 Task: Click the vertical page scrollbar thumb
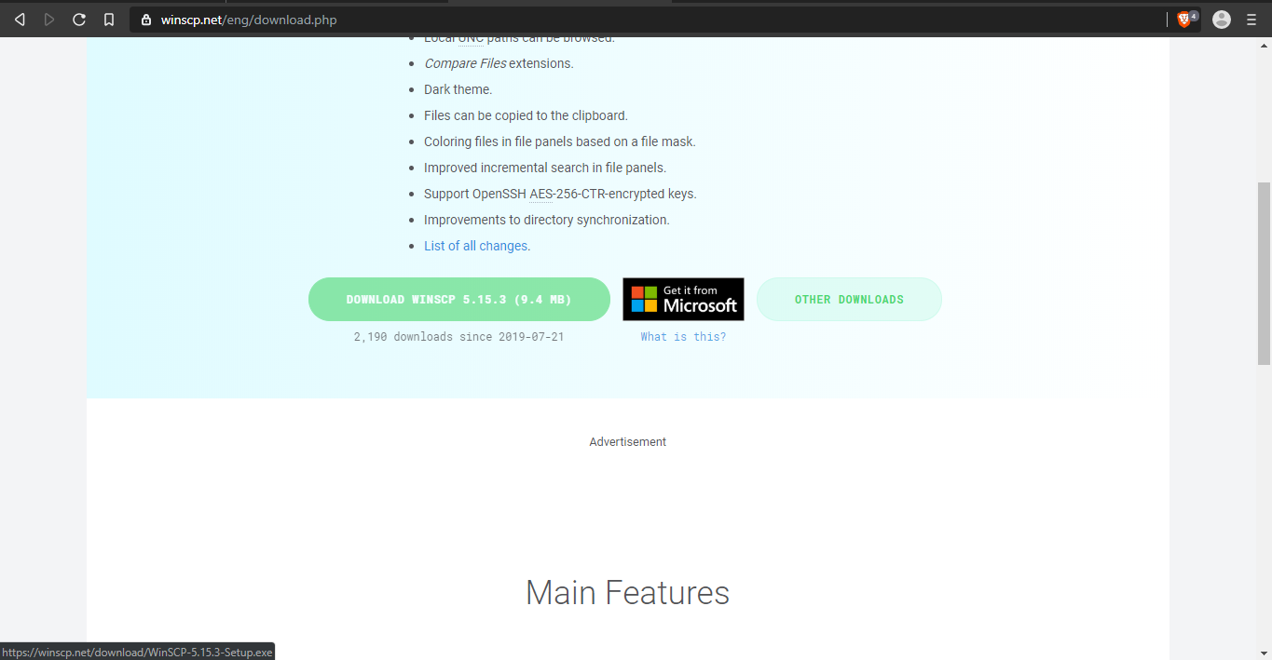click(1264, 273)
